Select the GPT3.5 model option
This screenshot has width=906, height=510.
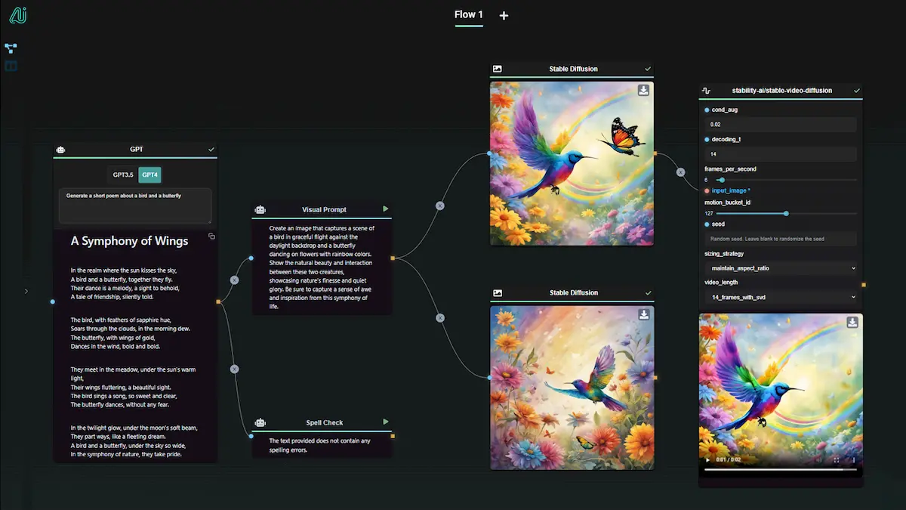click(123, 175)
